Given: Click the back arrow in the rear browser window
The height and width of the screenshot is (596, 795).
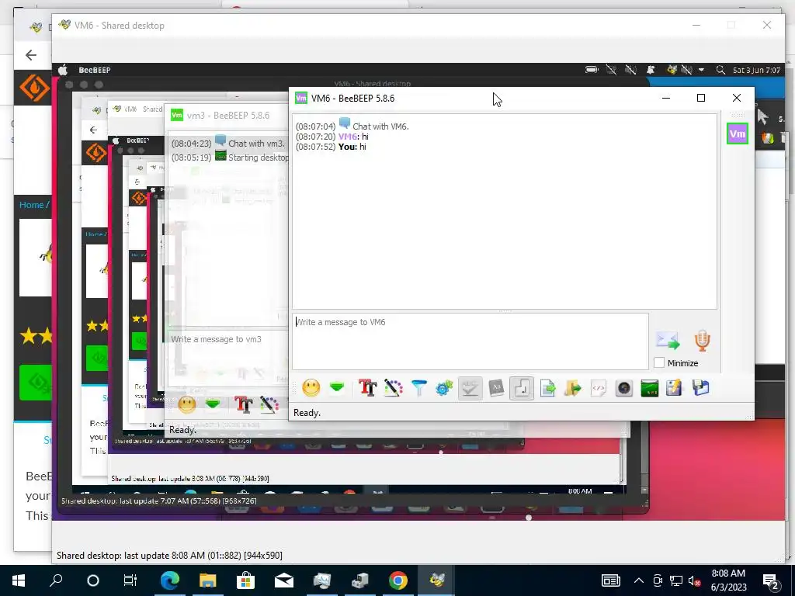Looking at the screenshot, I should 31,55.
